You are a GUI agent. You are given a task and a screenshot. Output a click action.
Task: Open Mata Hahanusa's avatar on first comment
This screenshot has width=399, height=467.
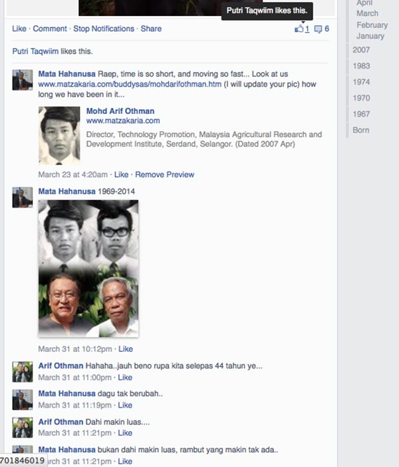[x=23, y=80]
